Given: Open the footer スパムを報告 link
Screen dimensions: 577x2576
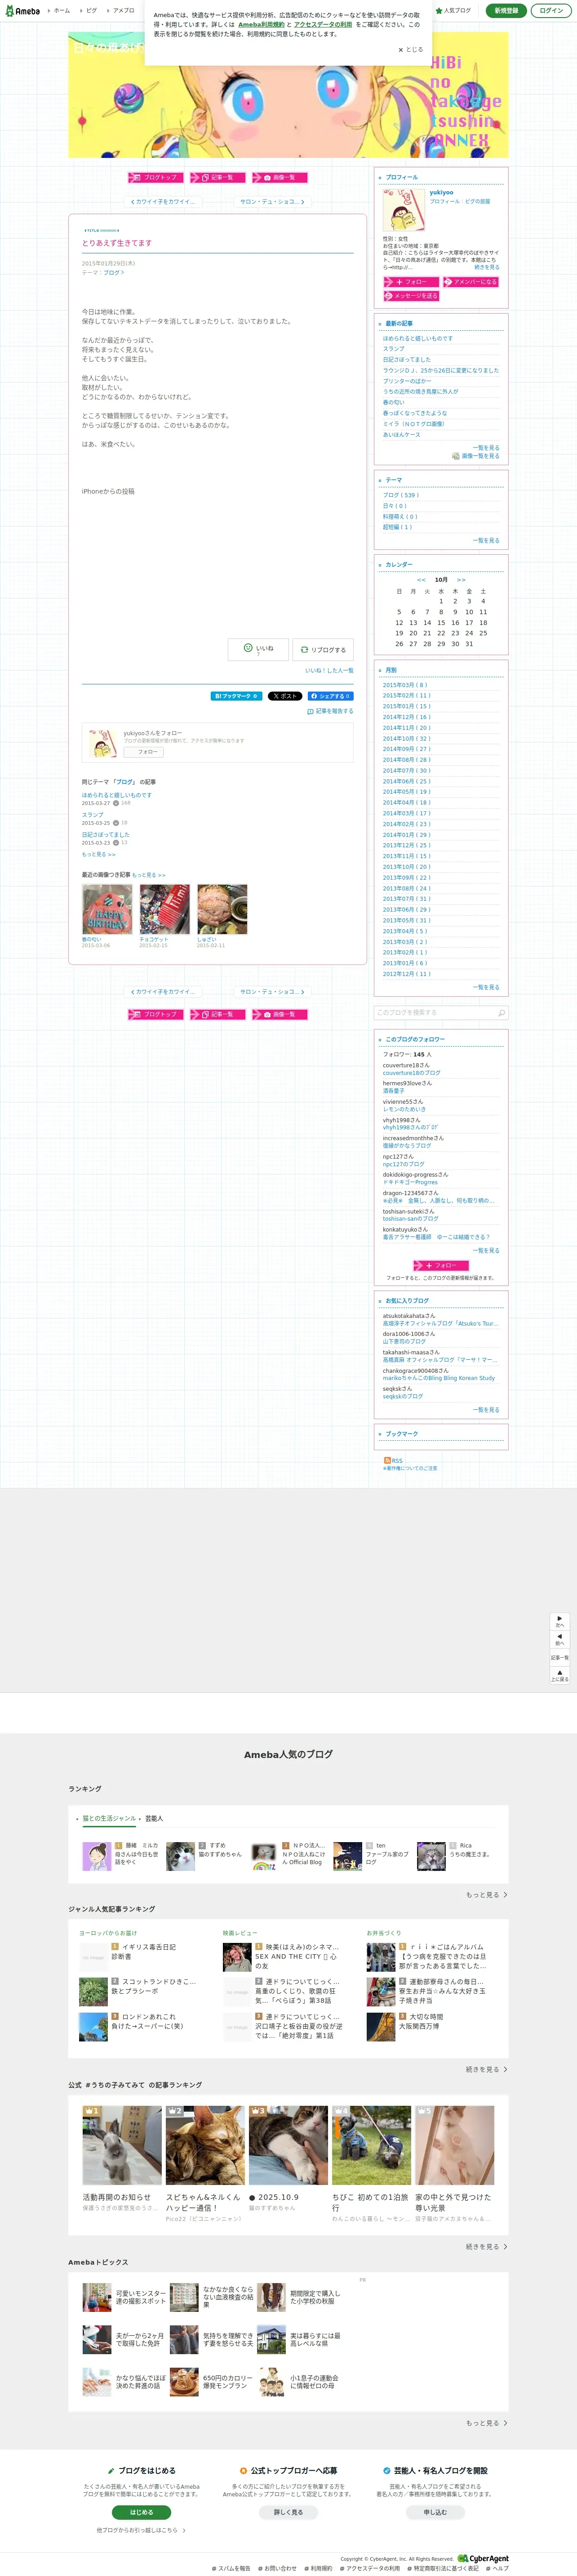Looking at the screenshot, I should 231,2568.
